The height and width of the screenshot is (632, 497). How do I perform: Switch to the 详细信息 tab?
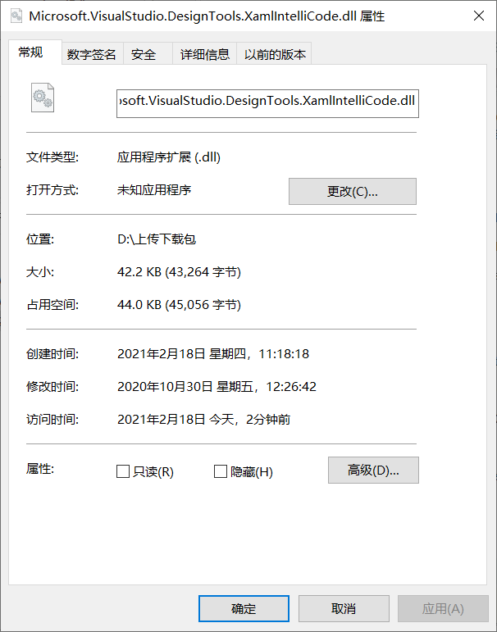(x=204, y=54)
